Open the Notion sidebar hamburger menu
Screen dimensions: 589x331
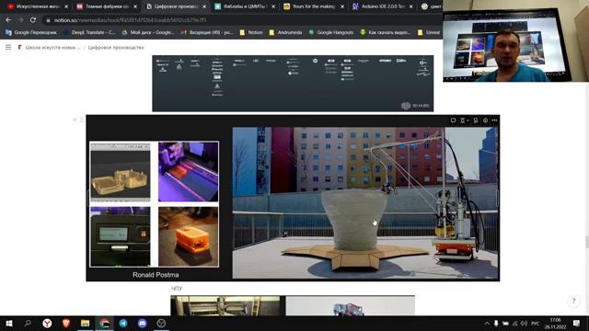pos(8,47)
